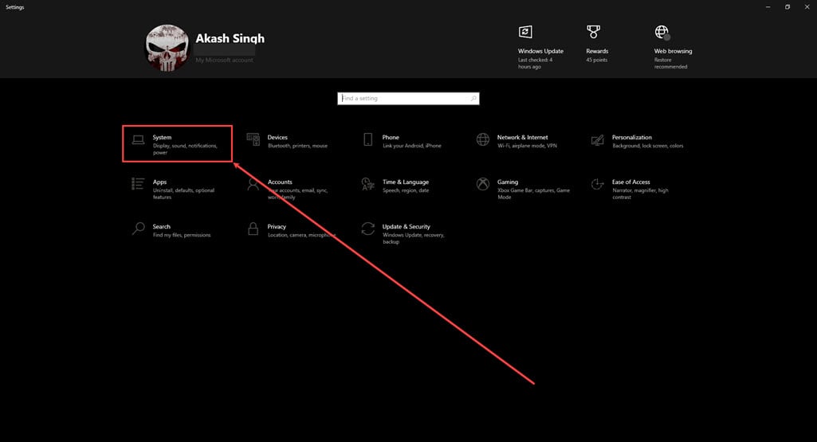Click the Accounts person icon

coord(253,184)
